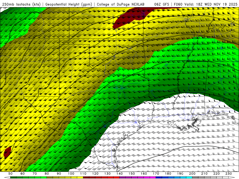Click the 'College of DuPage NEXLAB' text
Image resolution: width=239 pixels, height=179 pixels.
(x=120, y=4)
